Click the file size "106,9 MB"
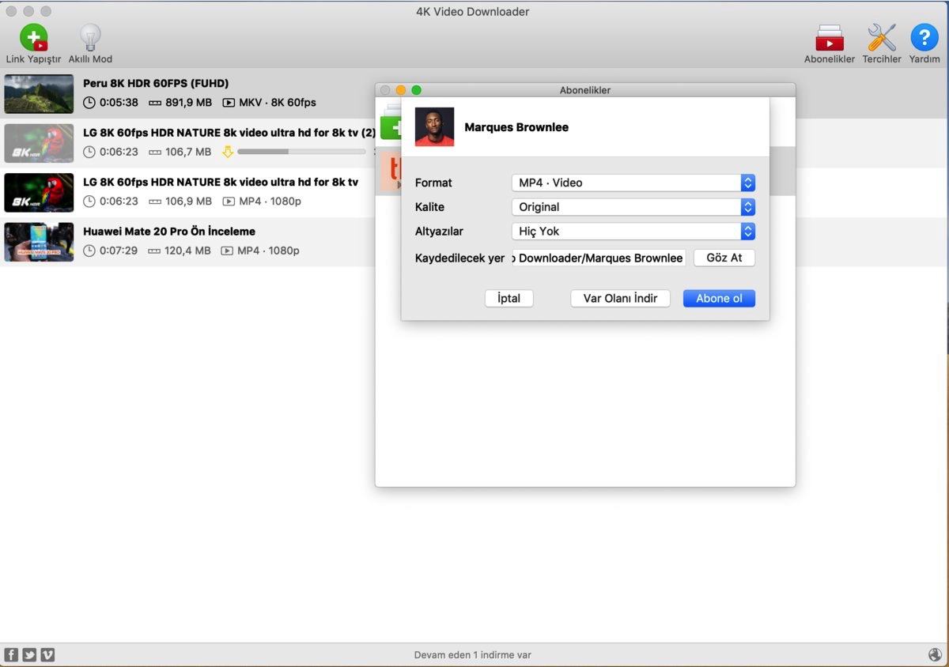This screenshot has height=667, width=949. pyautogui.click(x=188, y=202)
